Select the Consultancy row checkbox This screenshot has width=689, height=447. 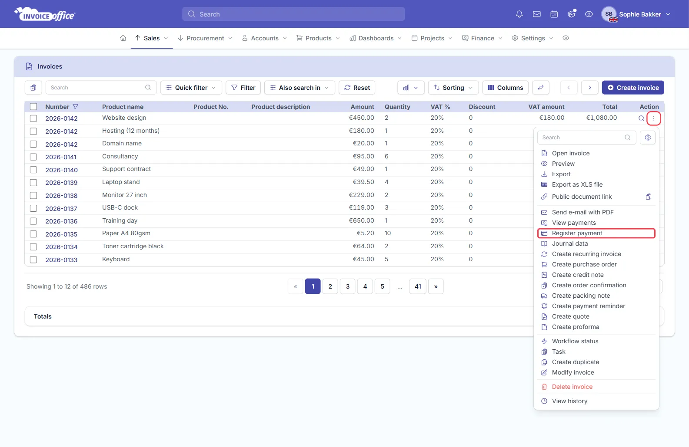(x=33, y=157)
